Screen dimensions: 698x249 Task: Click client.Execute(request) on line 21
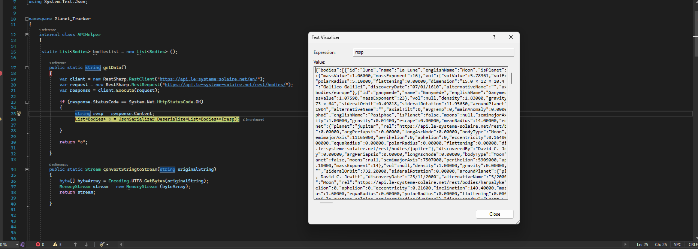tap(129, 90)
